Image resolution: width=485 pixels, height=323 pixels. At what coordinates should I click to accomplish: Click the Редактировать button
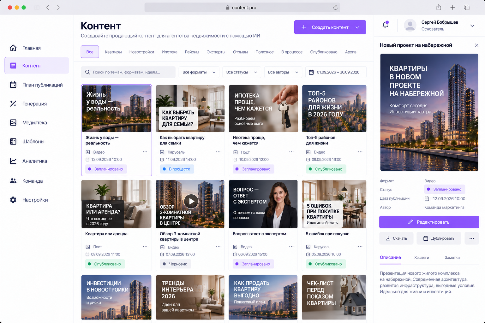click(x=429, y=222)
